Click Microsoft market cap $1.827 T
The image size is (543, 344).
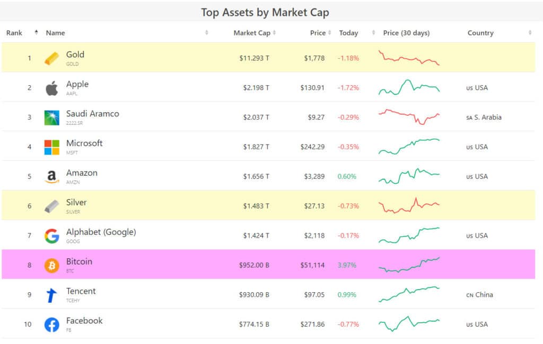[x=256, y=147]
